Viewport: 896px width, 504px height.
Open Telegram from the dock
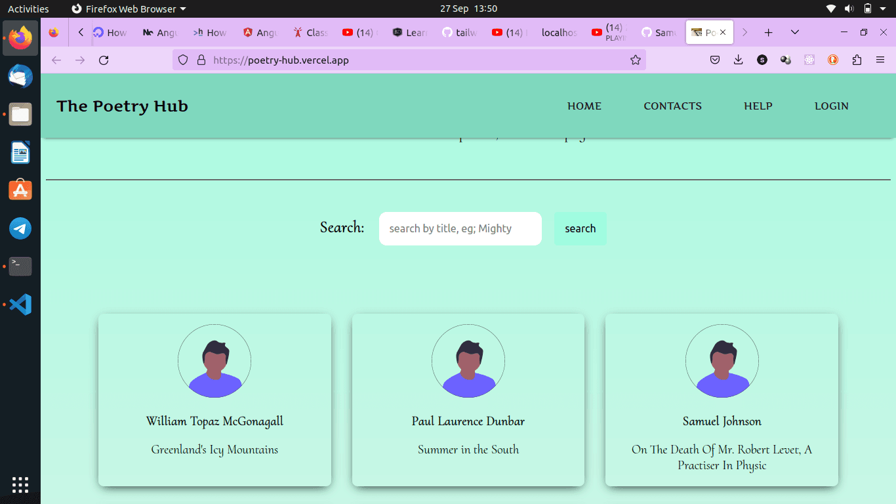(20, 228)
